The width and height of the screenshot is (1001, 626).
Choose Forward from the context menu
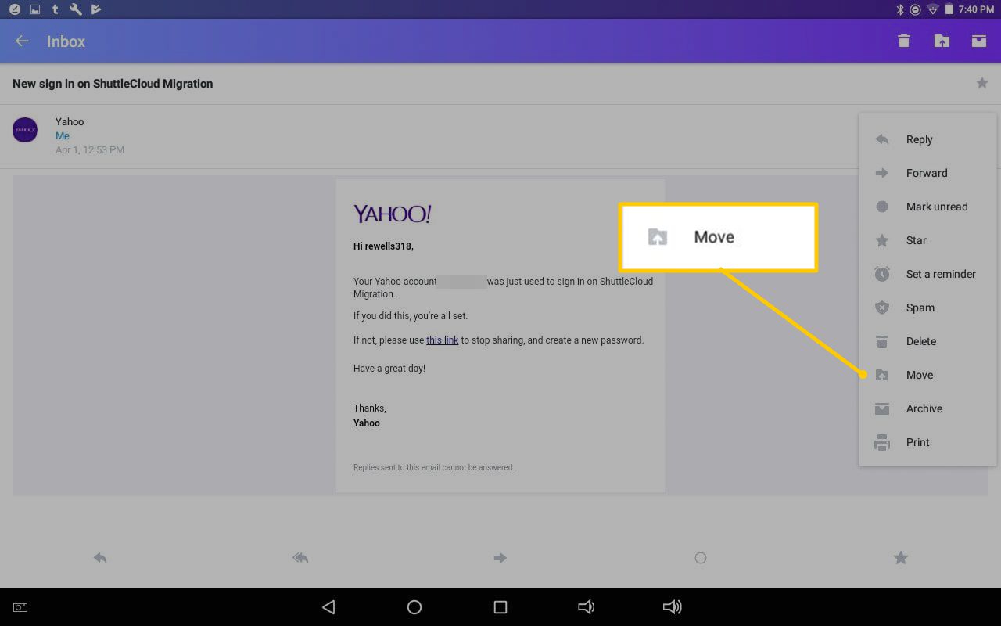[x=927, y=173]
